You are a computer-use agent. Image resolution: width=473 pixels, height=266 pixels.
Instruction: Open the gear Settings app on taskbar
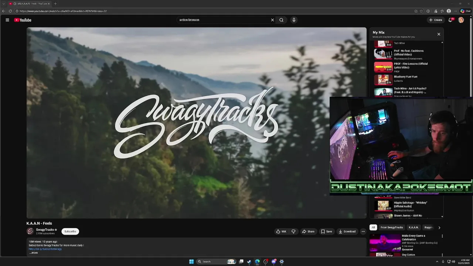point(282,262)
